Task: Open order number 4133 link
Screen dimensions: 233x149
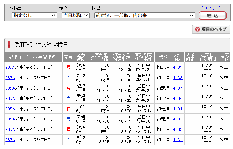Action: [x=178, y=119]
